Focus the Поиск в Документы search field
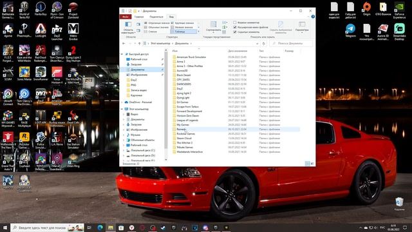This screenshot has height=232, width=412. coord(291,43)
